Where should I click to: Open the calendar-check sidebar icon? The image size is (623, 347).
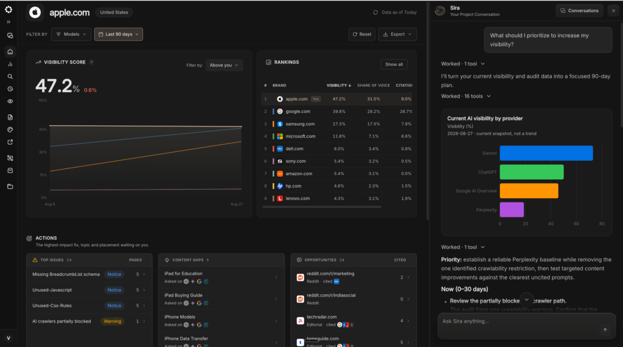10,170
